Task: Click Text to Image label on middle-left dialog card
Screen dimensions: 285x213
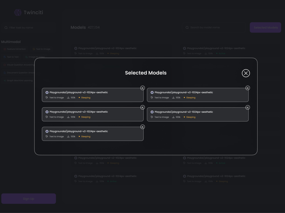Action: (x=56, y=117)
